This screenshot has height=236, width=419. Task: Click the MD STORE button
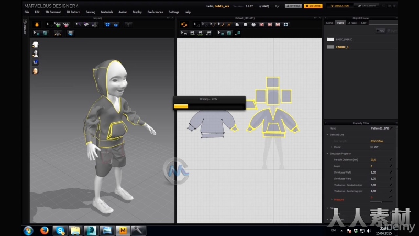tap(313, 6)
